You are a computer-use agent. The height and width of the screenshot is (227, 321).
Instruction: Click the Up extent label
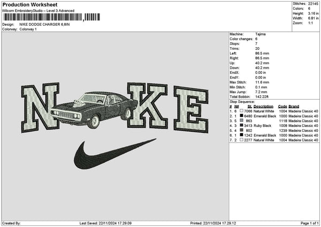point(232,63)
